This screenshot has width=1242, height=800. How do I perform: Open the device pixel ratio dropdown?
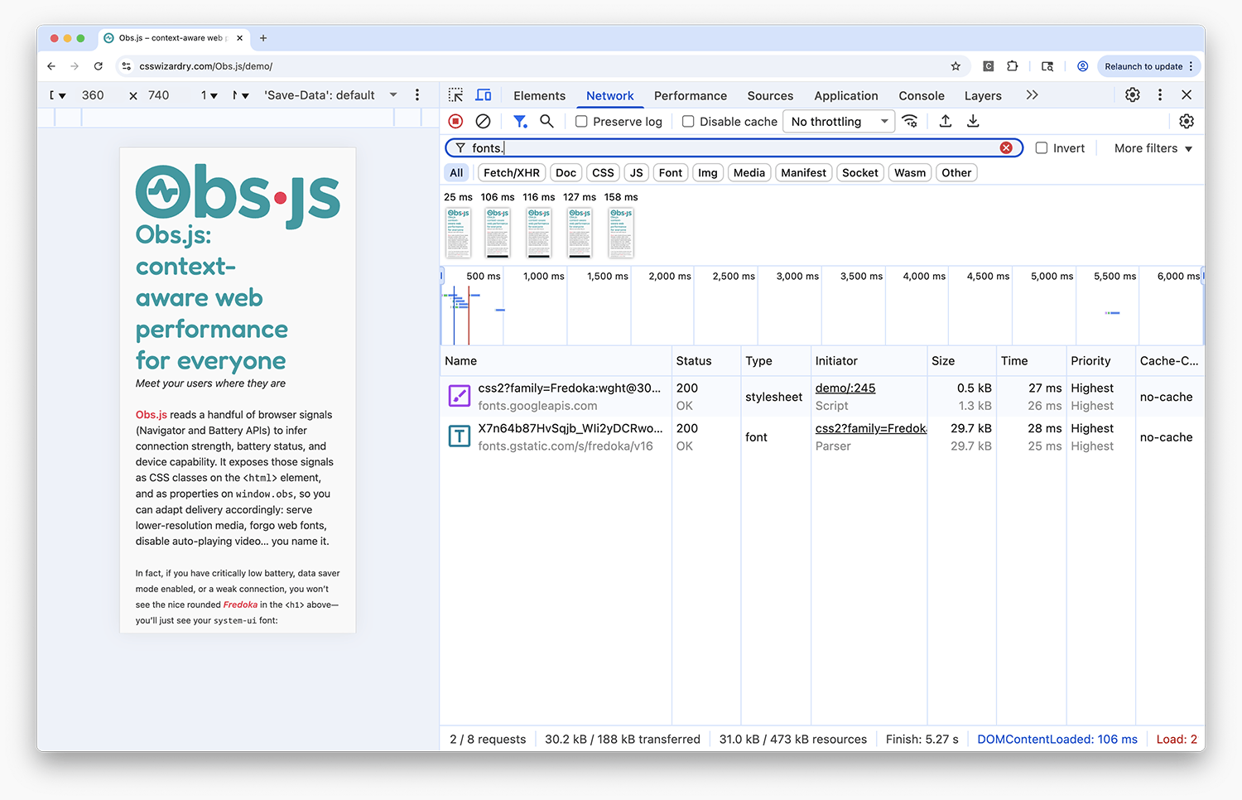(209, 95)
